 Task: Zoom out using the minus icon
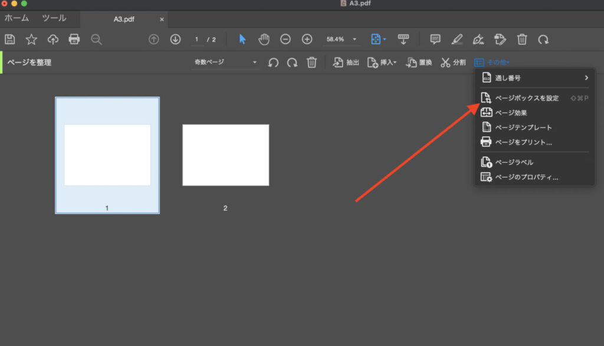point(285,39)
